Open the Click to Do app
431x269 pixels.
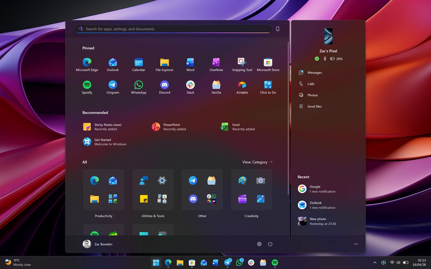(268, 87)
